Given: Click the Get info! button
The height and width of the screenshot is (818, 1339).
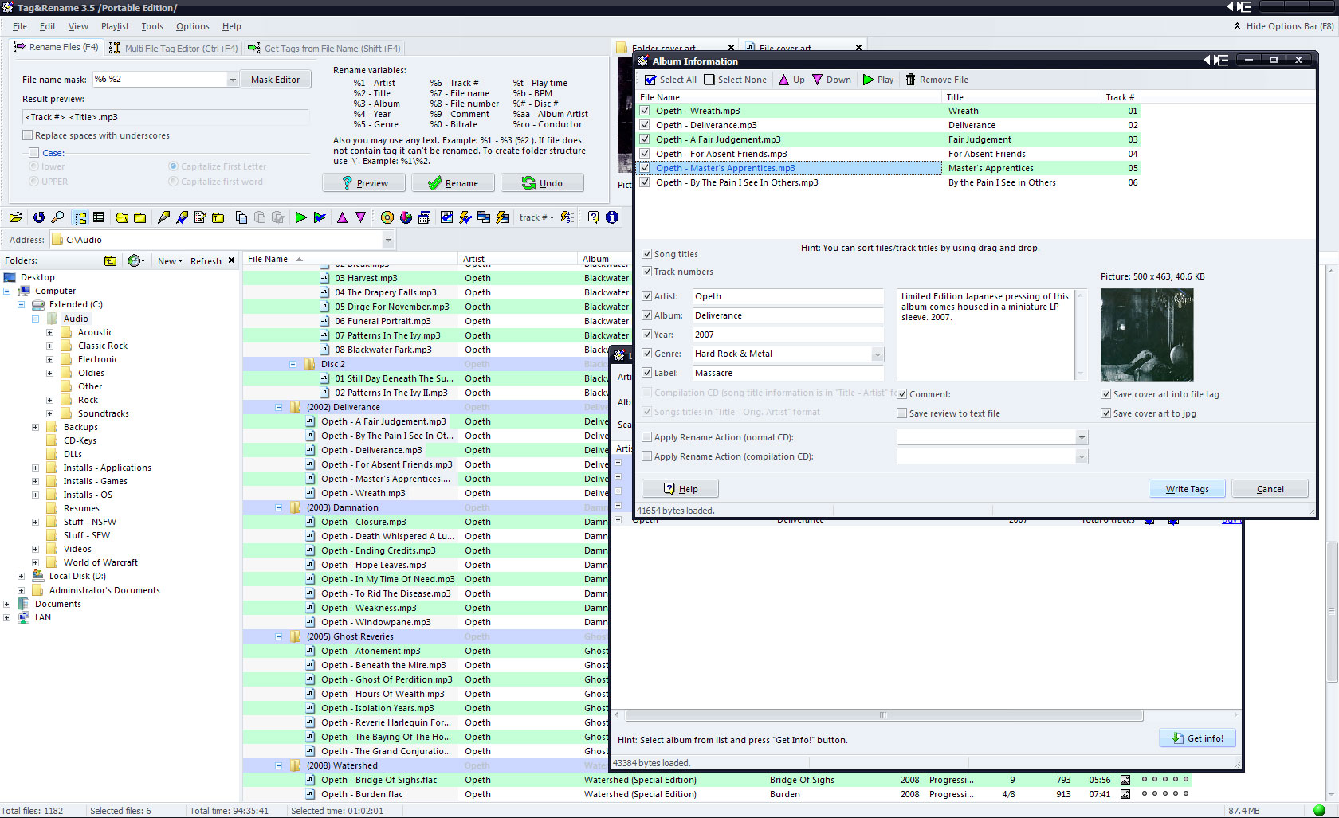Looking at the screenshot, I should tap(1197, 738).
